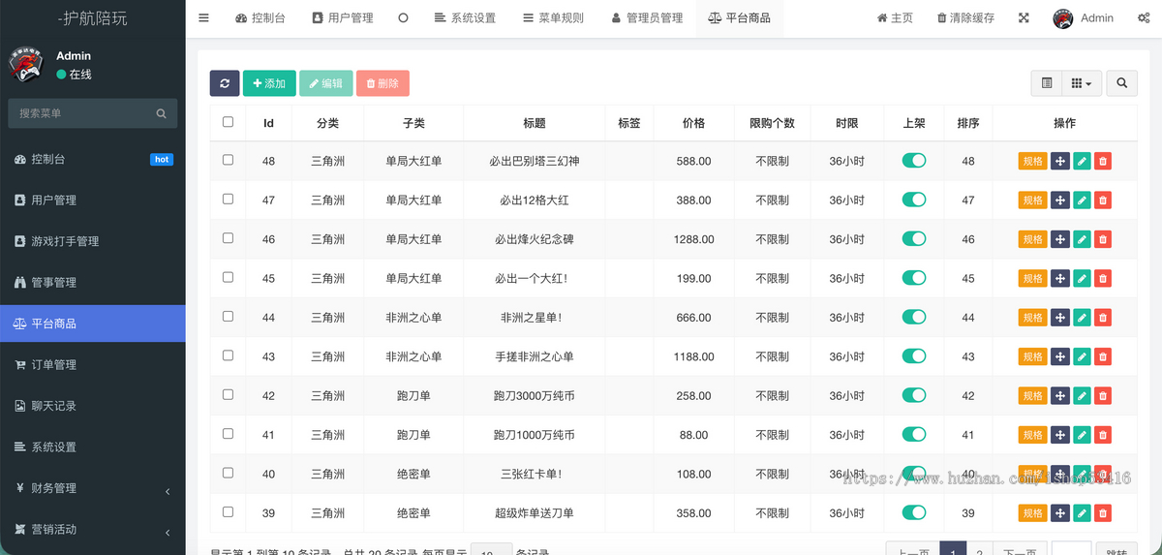Click the red trash icon for row 48
Viewport: 1162px width, 555px height.
tap(1103, 161)
